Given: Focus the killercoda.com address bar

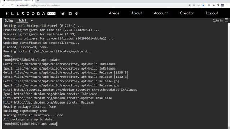Looking at the screenshot, I should 40,5.
